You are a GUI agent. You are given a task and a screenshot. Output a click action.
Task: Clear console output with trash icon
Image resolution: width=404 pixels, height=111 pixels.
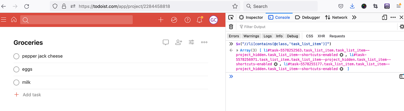coord(231,26)
